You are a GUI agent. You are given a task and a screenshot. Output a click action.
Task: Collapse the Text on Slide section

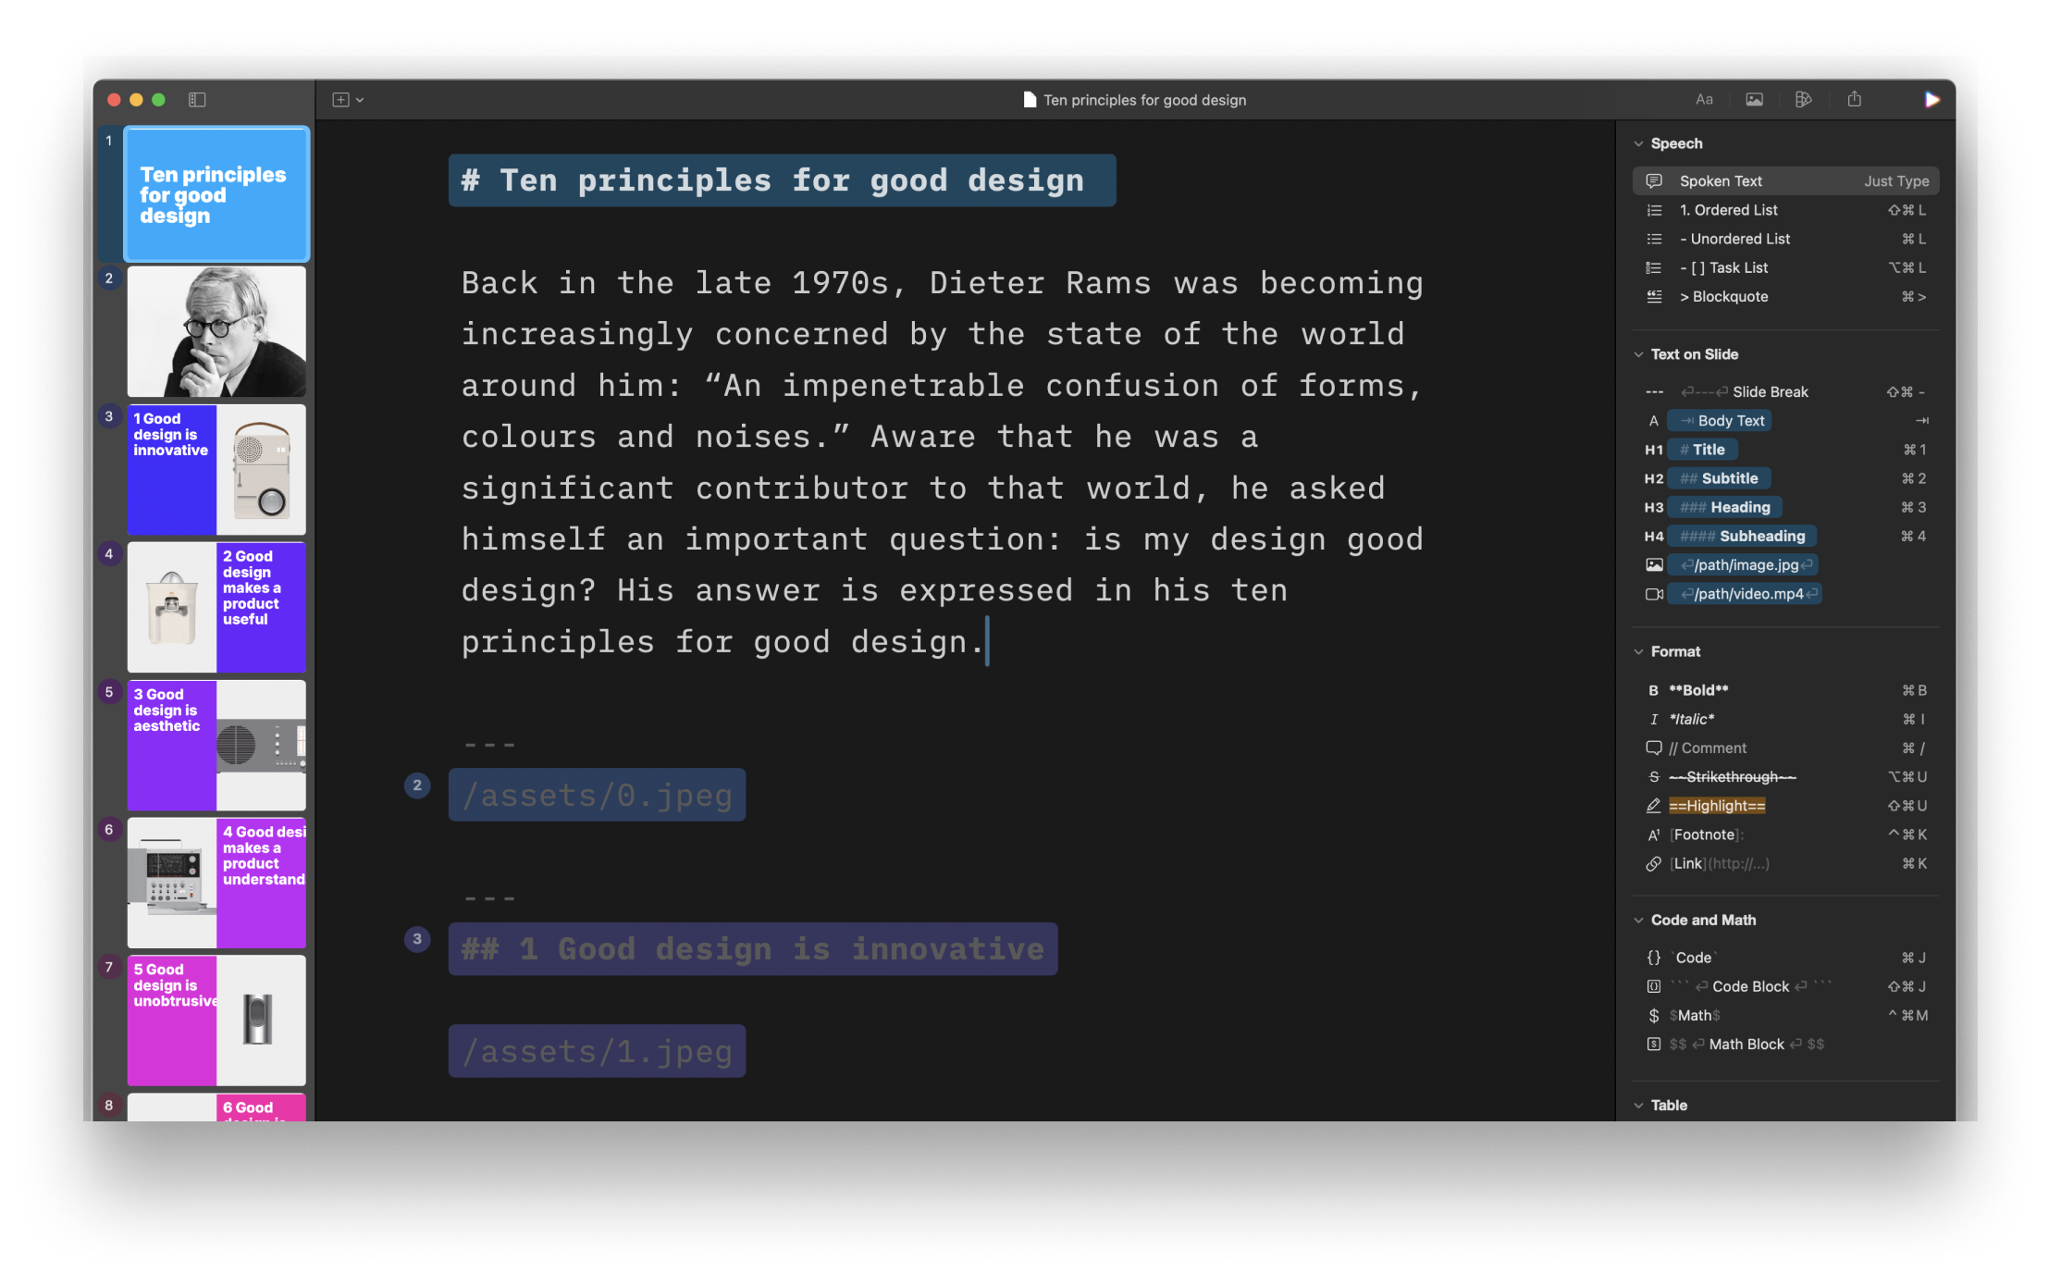(1638, 353)
